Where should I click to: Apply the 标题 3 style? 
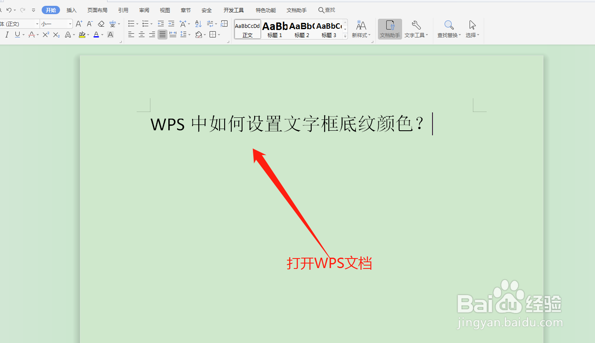point(329,29)
